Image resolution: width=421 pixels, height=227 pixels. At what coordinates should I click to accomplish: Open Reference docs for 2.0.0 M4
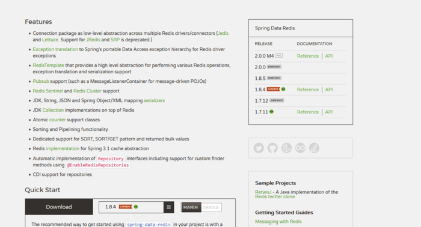[308, 56]
